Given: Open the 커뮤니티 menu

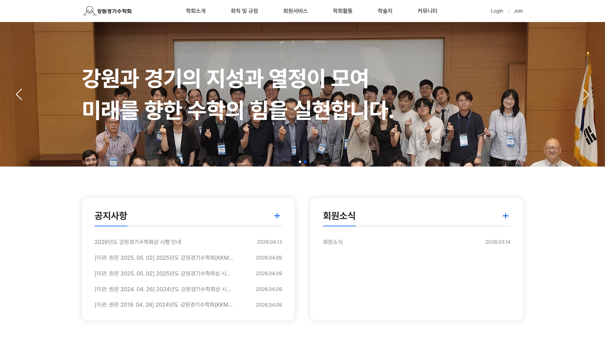Looking at the screenshot, I should (427, 11).
